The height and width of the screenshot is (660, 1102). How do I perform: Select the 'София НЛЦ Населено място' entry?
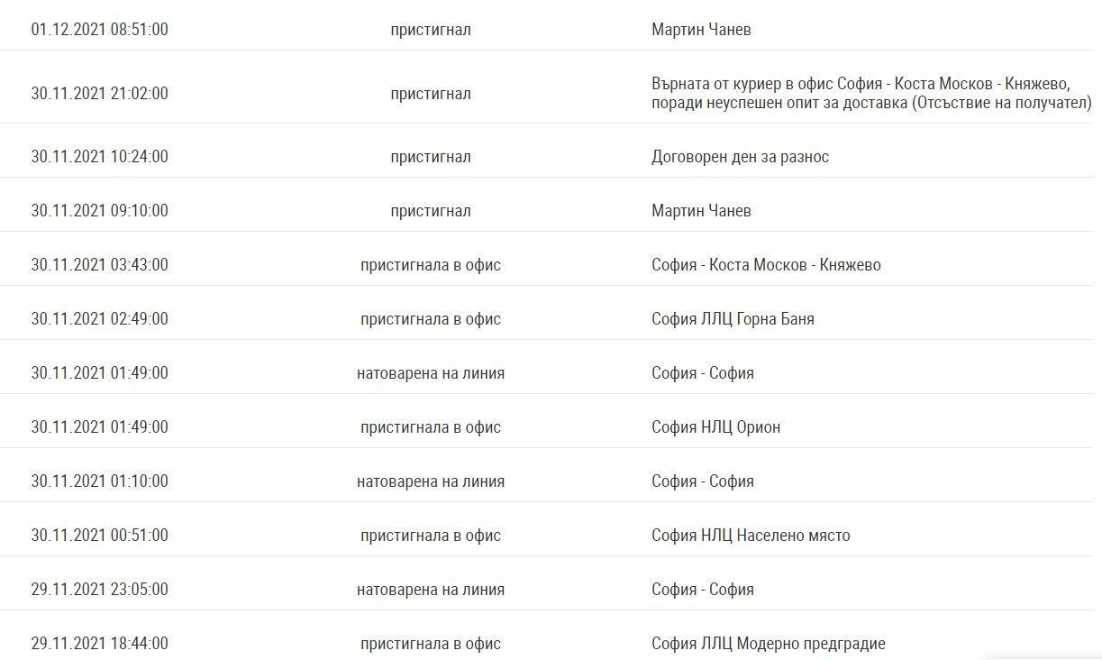(751, 536)
